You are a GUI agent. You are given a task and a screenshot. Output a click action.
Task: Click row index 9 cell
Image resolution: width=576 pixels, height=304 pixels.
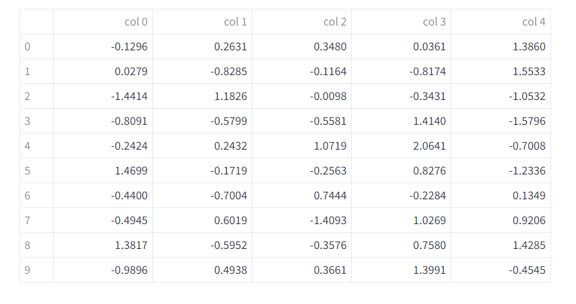[36, 270]
